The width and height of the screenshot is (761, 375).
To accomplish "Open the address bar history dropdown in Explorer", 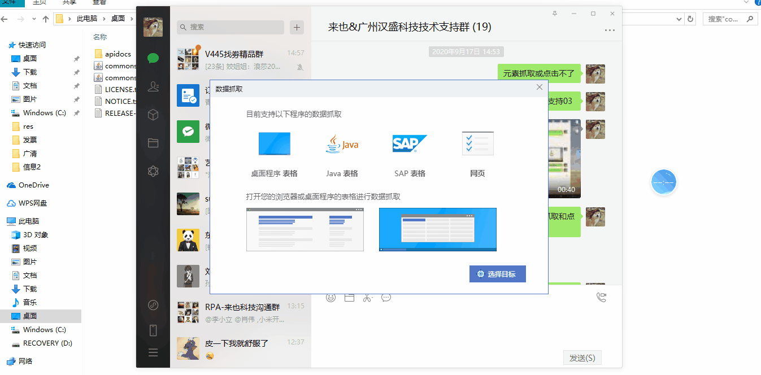I will (679, 19).
